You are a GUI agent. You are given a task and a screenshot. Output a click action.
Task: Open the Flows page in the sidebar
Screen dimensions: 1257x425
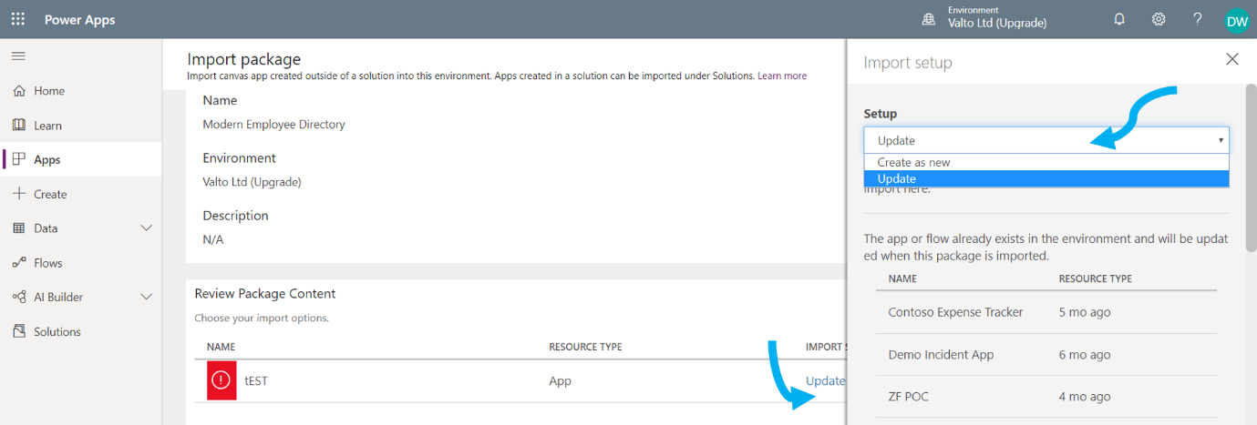tap(48, 263)
